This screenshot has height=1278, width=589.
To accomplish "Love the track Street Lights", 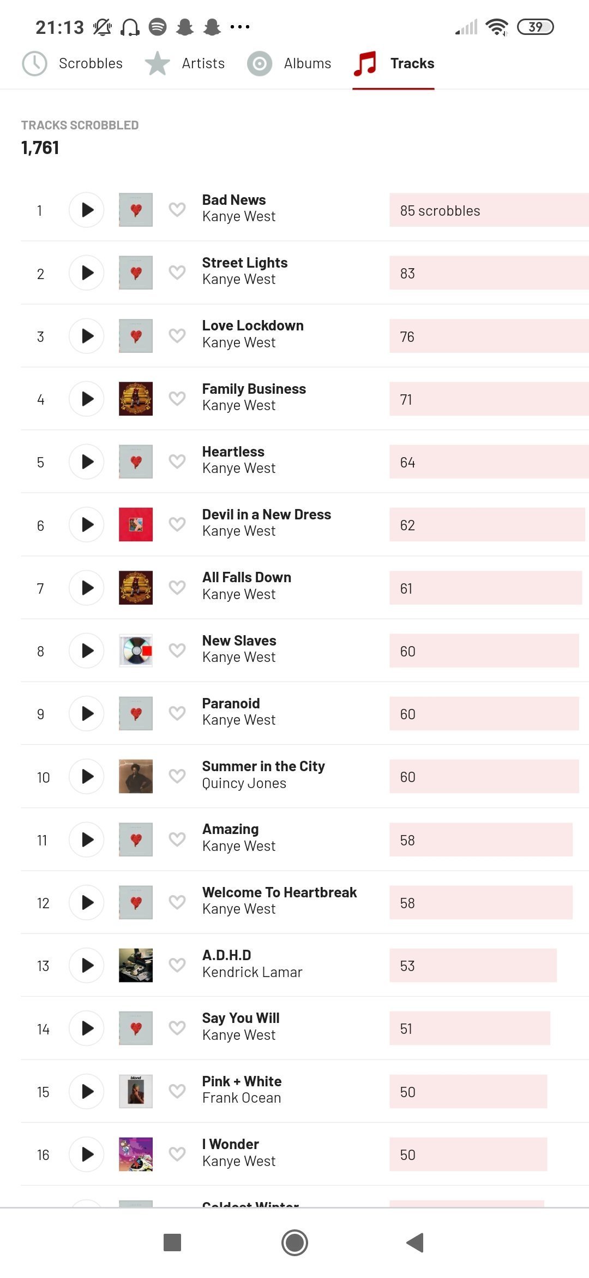I will (177, 272).
